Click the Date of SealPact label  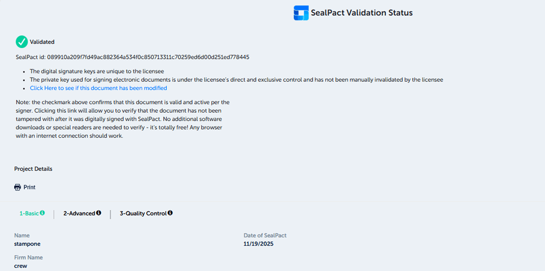(x=265, y=235)
